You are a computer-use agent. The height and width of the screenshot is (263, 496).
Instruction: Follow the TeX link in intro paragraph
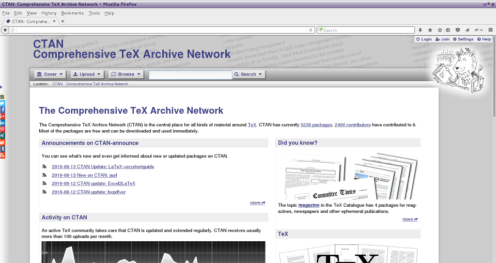[252, 125]
